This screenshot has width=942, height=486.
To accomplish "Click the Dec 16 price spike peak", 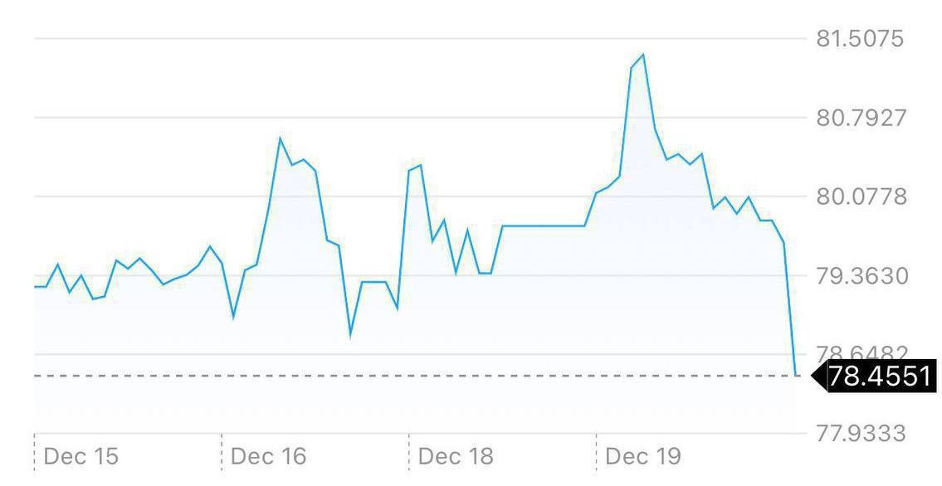I will tap(281, 139).
